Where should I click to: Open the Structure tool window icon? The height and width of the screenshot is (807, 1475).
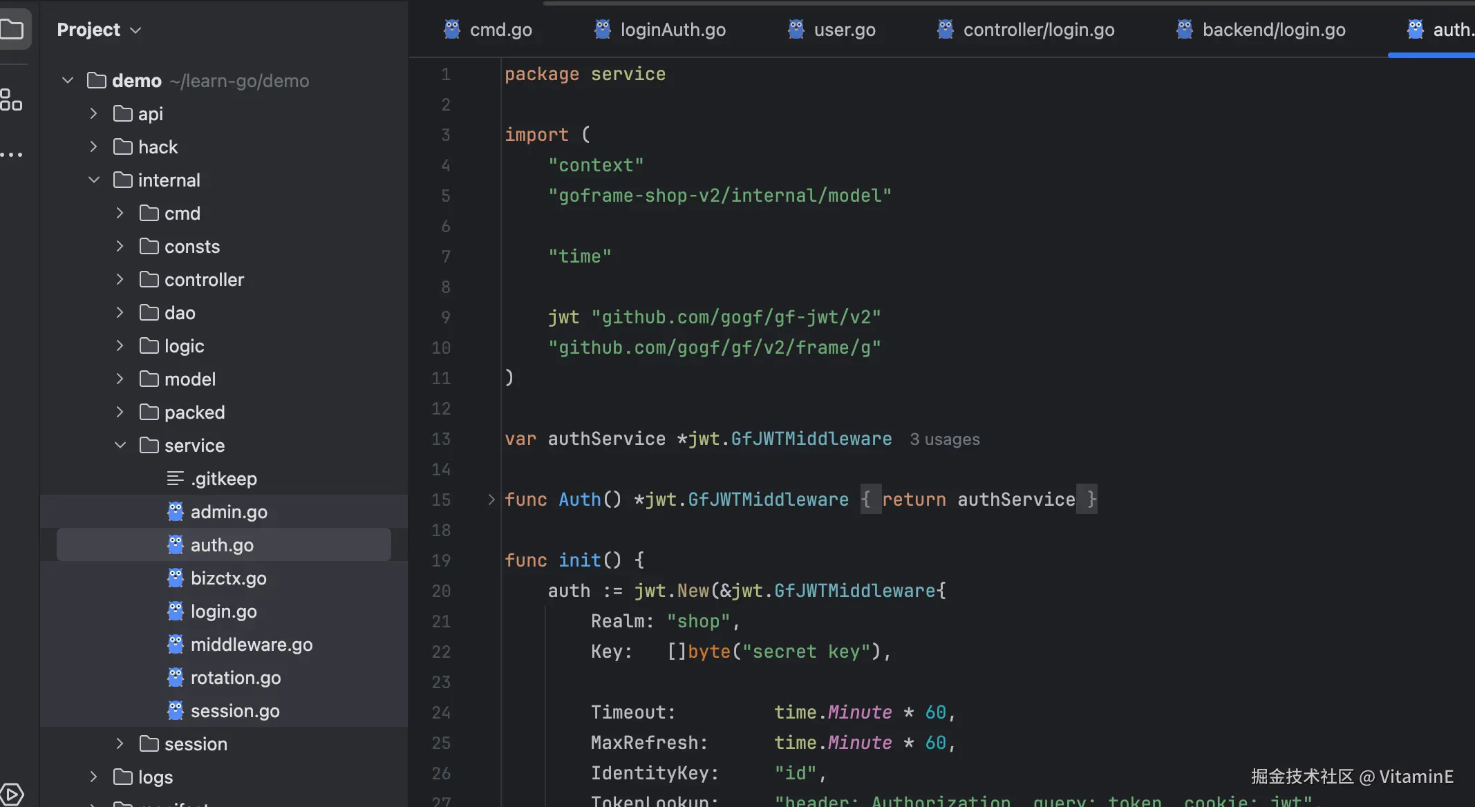coord(11,99)
